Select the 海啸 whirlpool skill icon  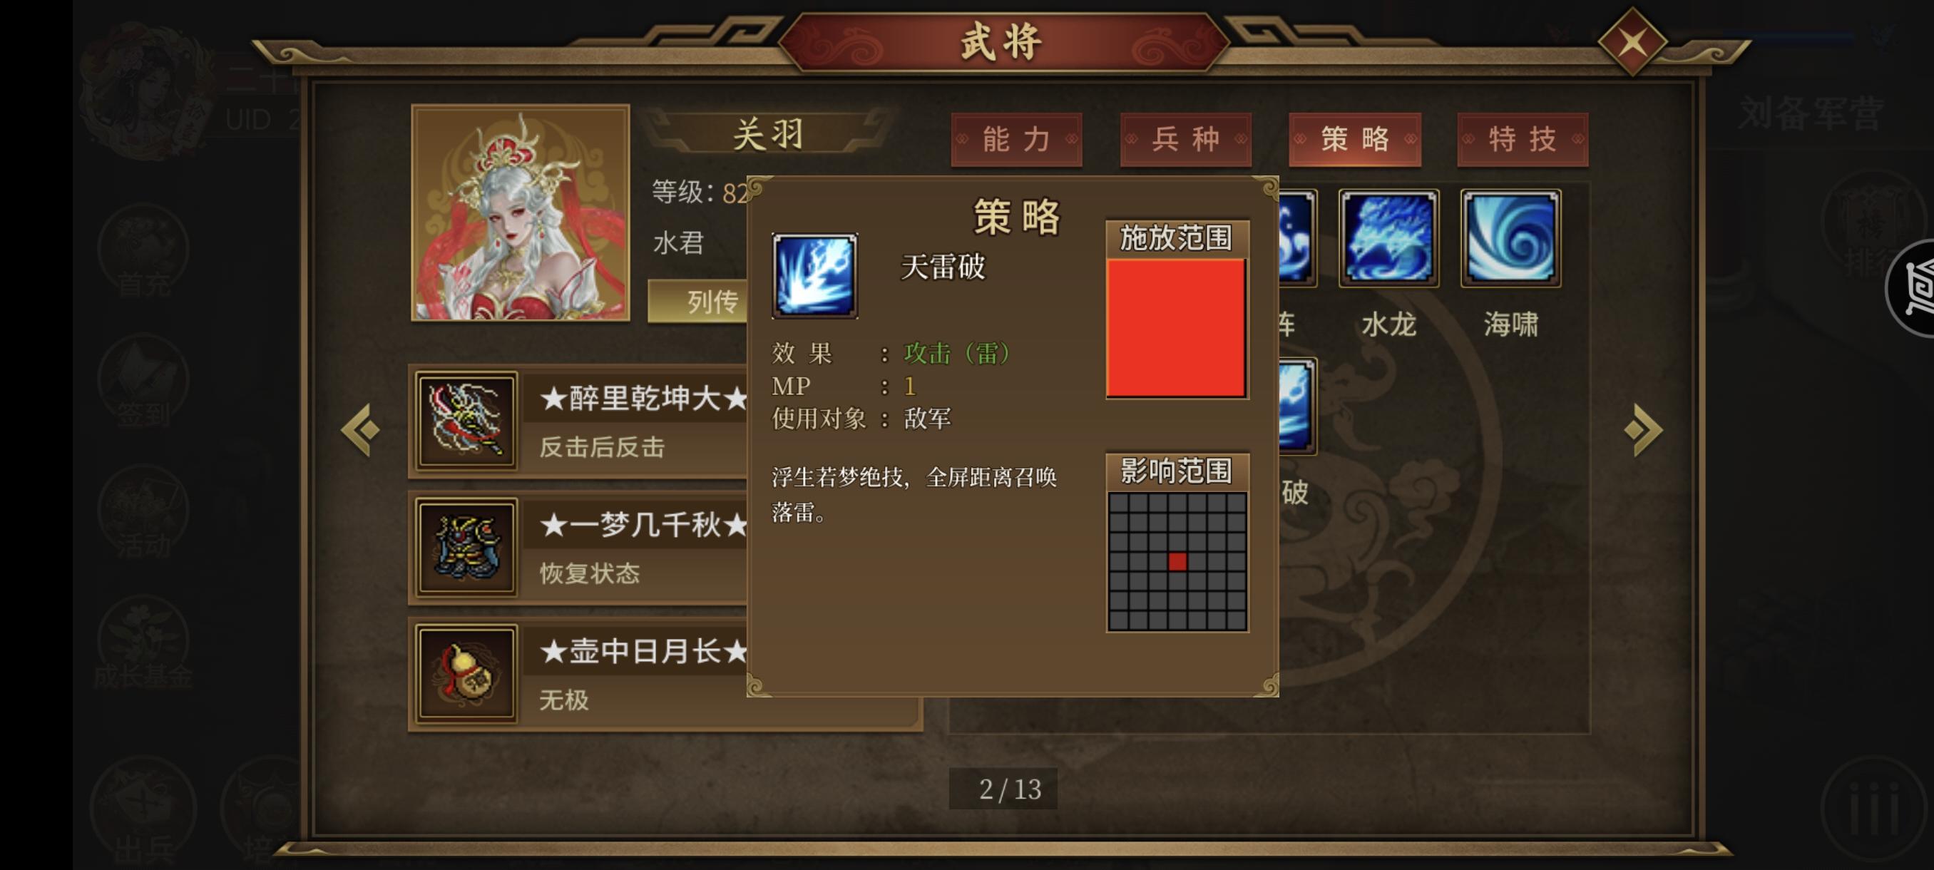pyautogui.click(x=1510, y=238)
